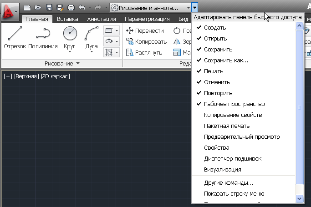Open the Ellipse tool dropdown arrow
The image size is (311, 207).
pyautogui.click(x=117, y=41)
